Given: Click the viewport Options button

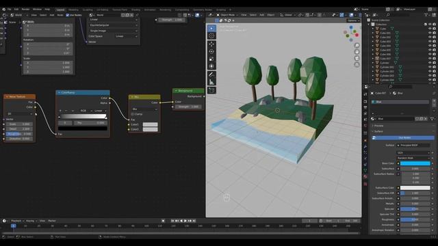Looking at the screenshot, I should point(353,20).
